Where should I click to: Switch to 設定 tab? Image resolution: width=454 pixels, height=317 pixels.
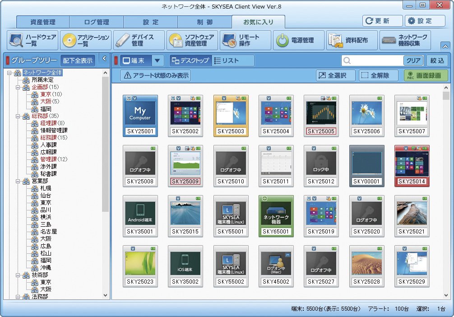(x=151, y=22)
